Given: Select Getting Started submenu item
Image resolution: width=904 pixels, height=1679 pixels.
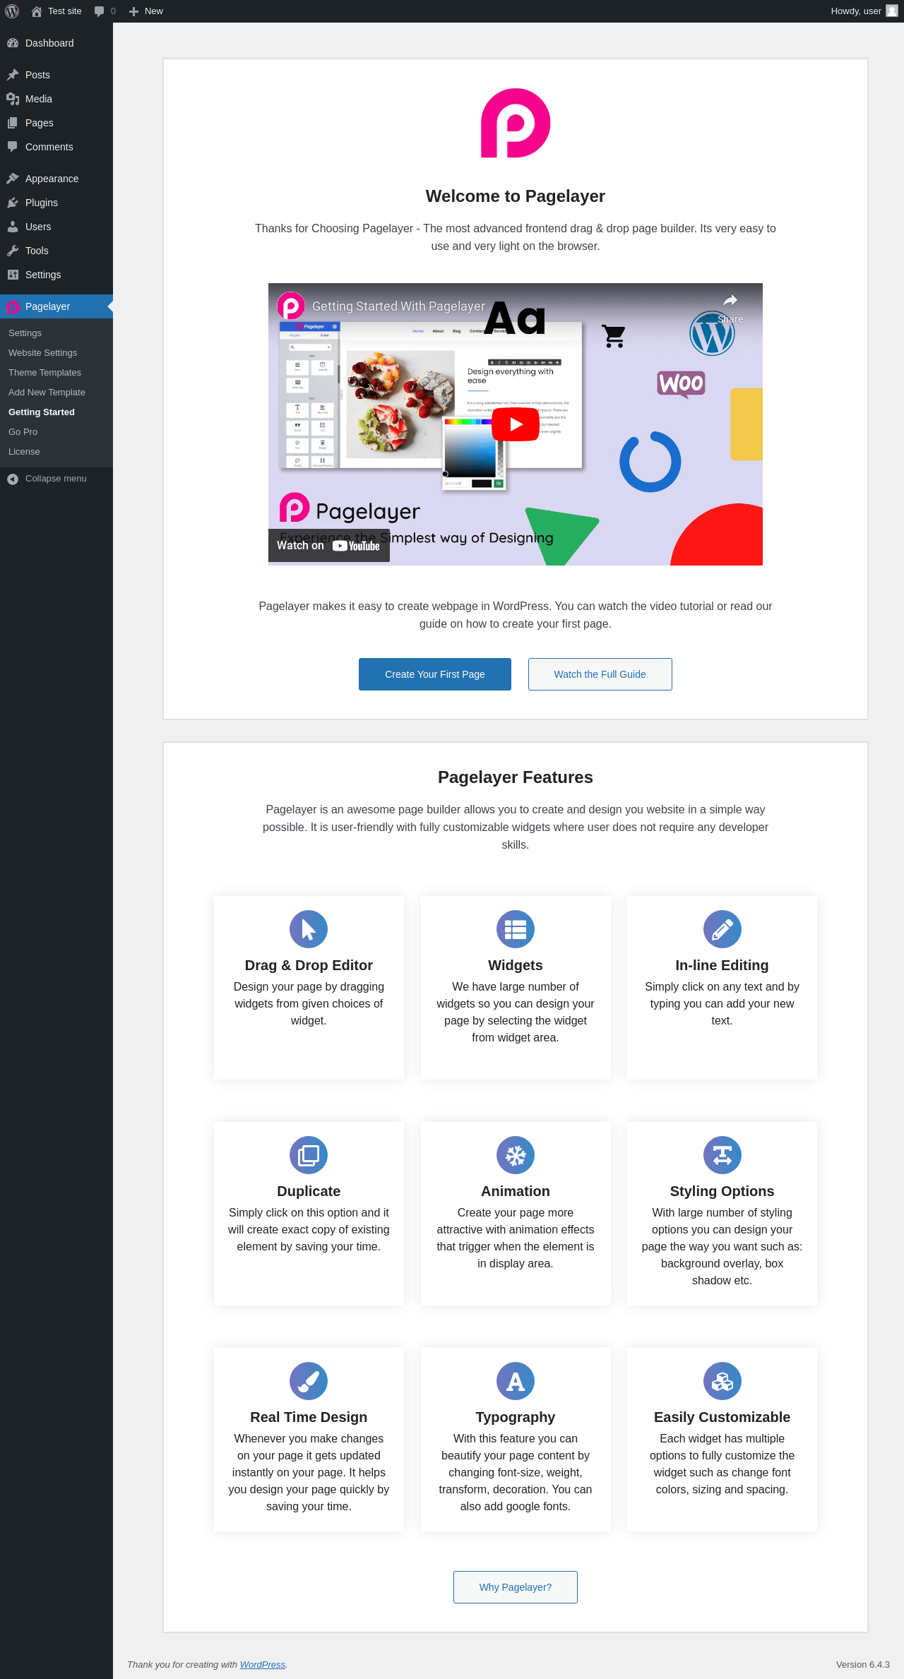Looking at the screenshot, I should point(56,412).
